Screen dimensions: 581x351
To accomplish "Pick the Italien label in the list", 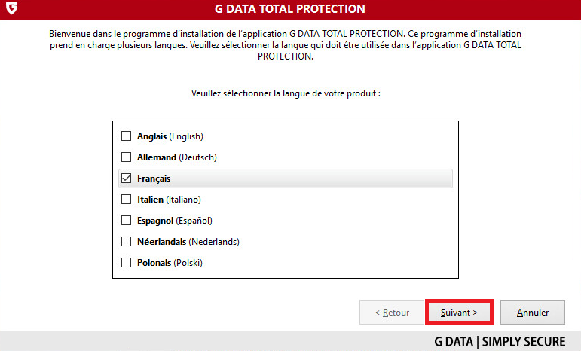I will 150,200.
